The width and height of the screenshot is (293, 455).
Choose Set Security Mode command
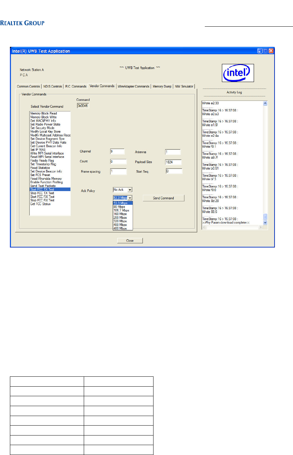click(50, 128)
